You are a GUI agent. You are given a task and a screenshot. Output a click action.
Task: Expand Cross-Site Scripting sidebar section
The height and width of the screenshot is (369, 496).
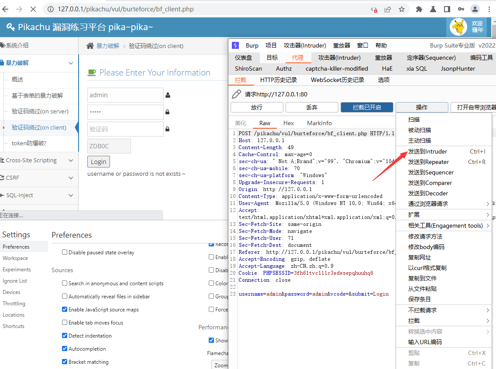pos(39,161)
